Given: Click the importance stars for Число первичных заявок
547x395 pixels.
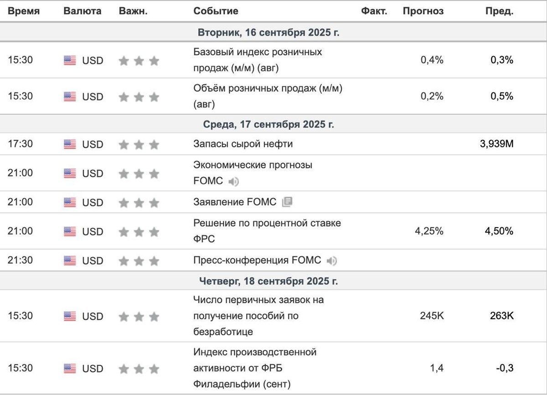Looking at the screenshot, I should click(x=139, y=317).
